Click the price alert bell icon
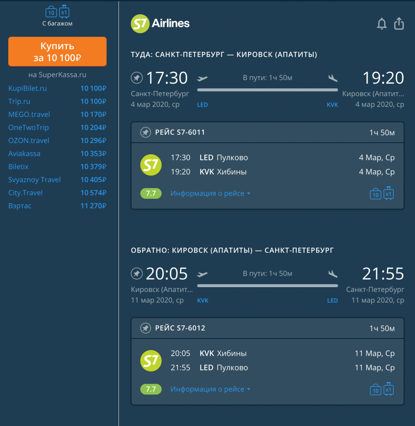 [x=382, y=24]
